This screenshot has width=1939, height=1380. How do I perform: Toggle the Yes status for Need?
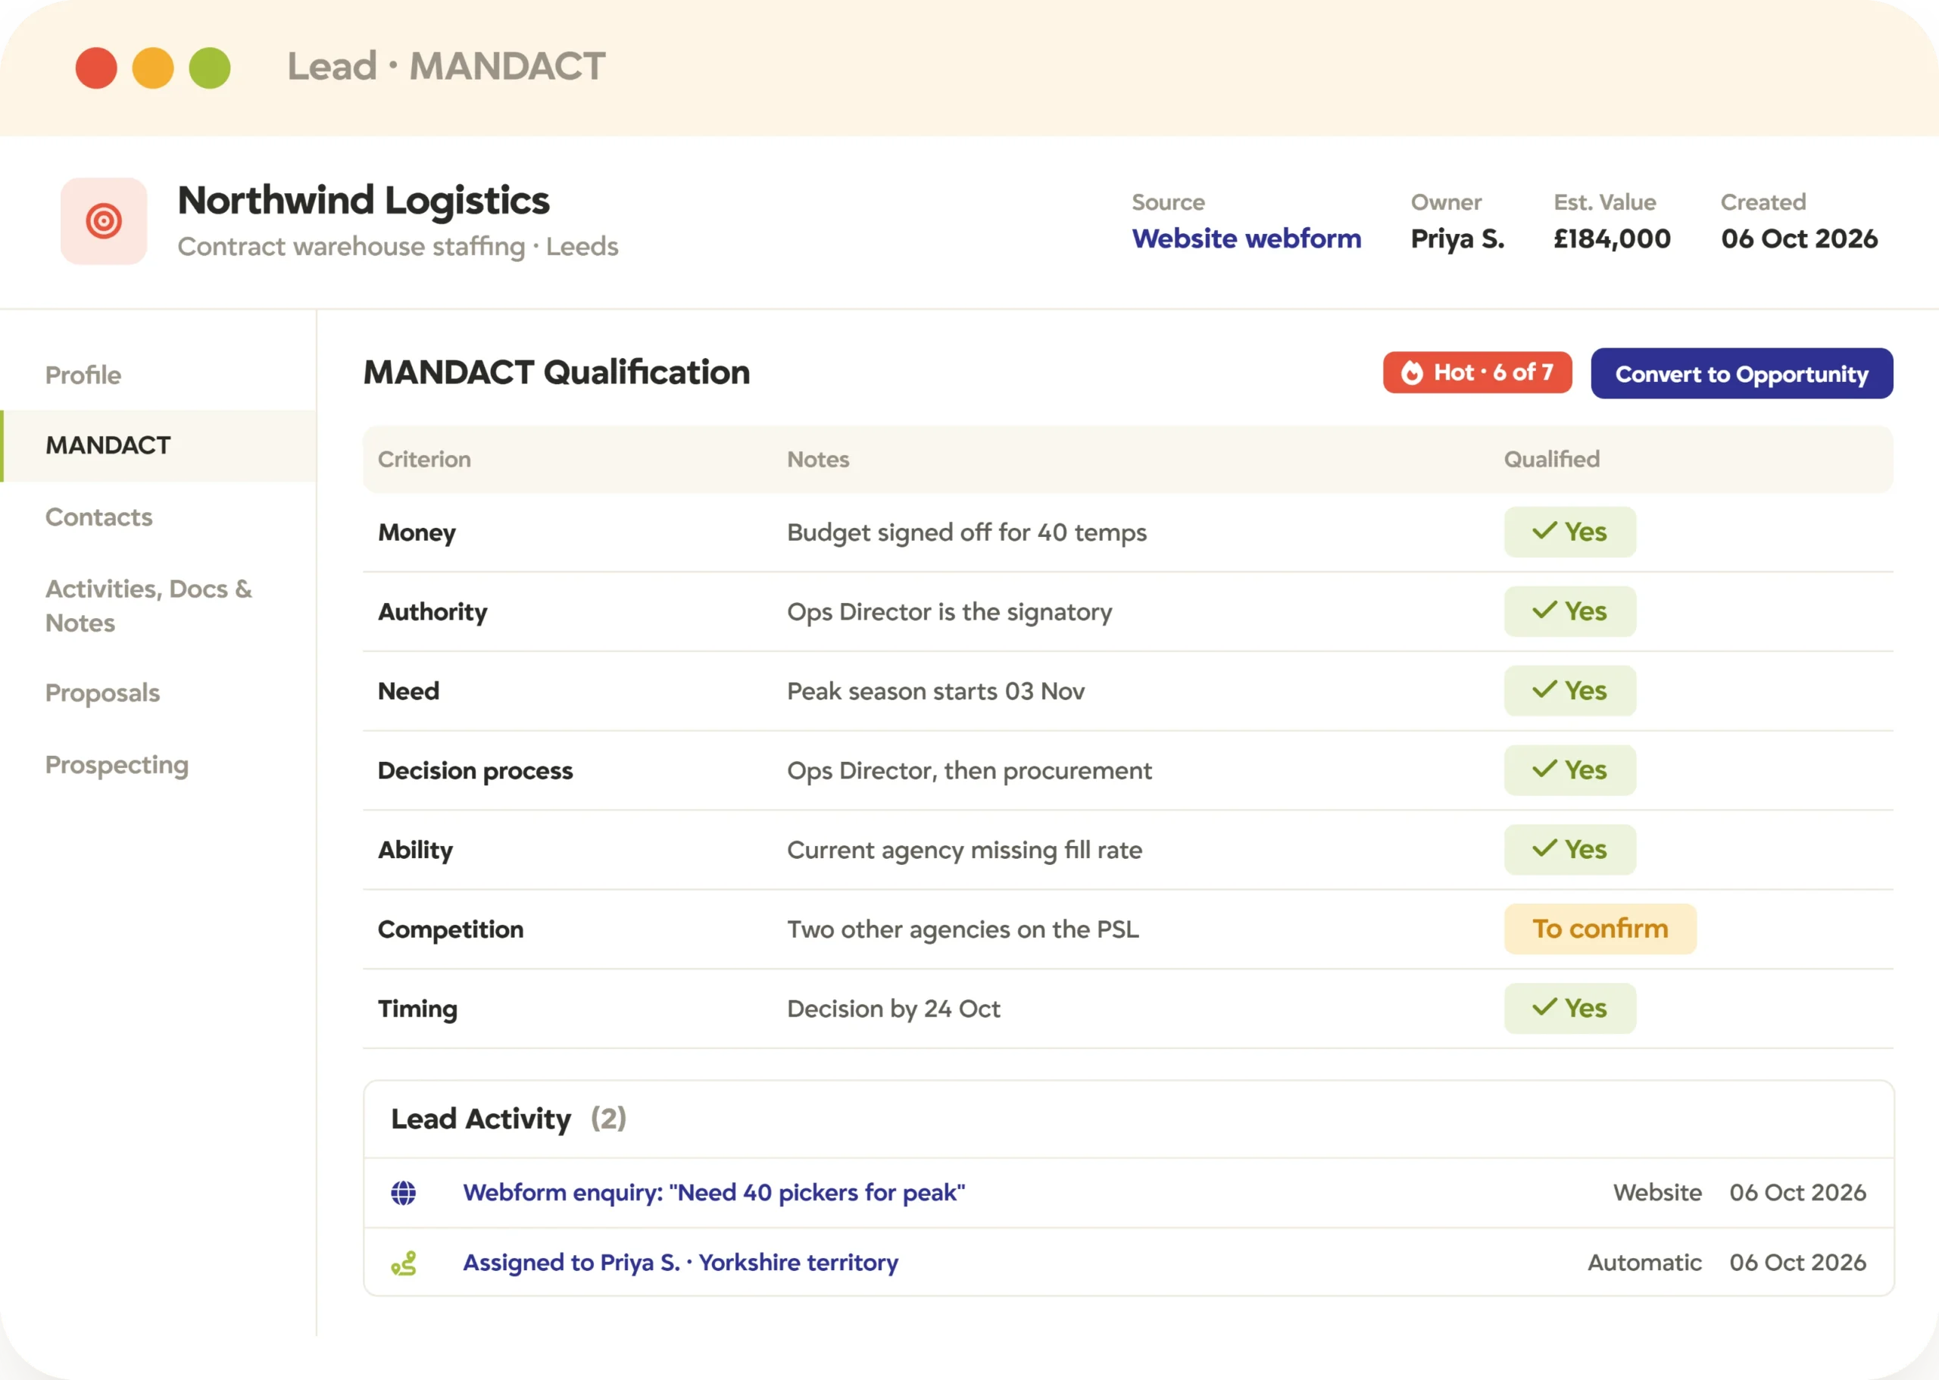coord(1569,691)
